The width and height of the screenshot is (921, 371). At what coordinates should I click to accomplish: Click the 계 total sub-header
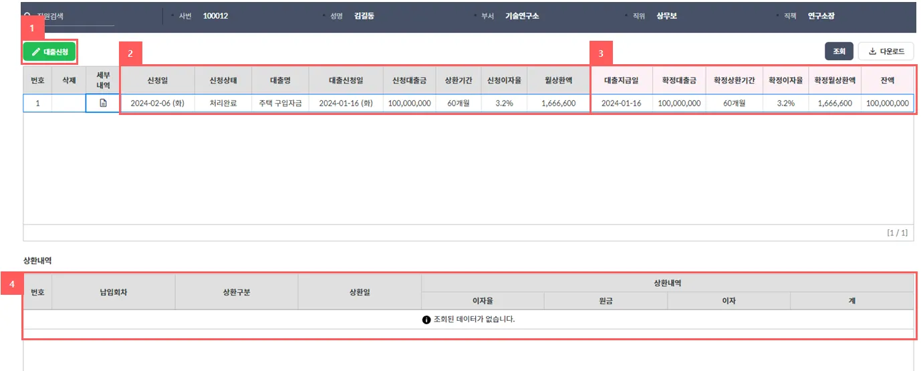(x=851, y=301)
